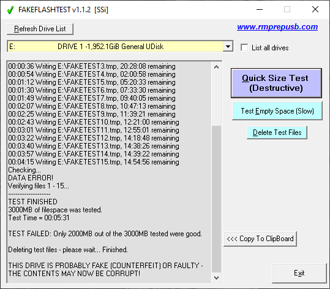Image resolution: width=330 pixels, height=289 pixels.
Task: Click the Exit button
Action: tap(299, 273)
